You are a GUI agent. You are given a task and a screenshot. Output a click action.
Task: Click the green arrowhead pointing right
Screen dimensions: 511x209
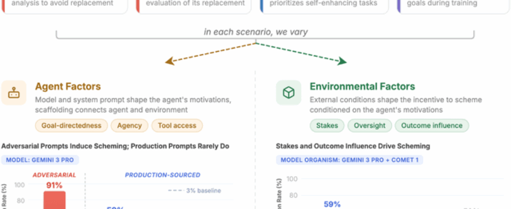pos(342,62)
